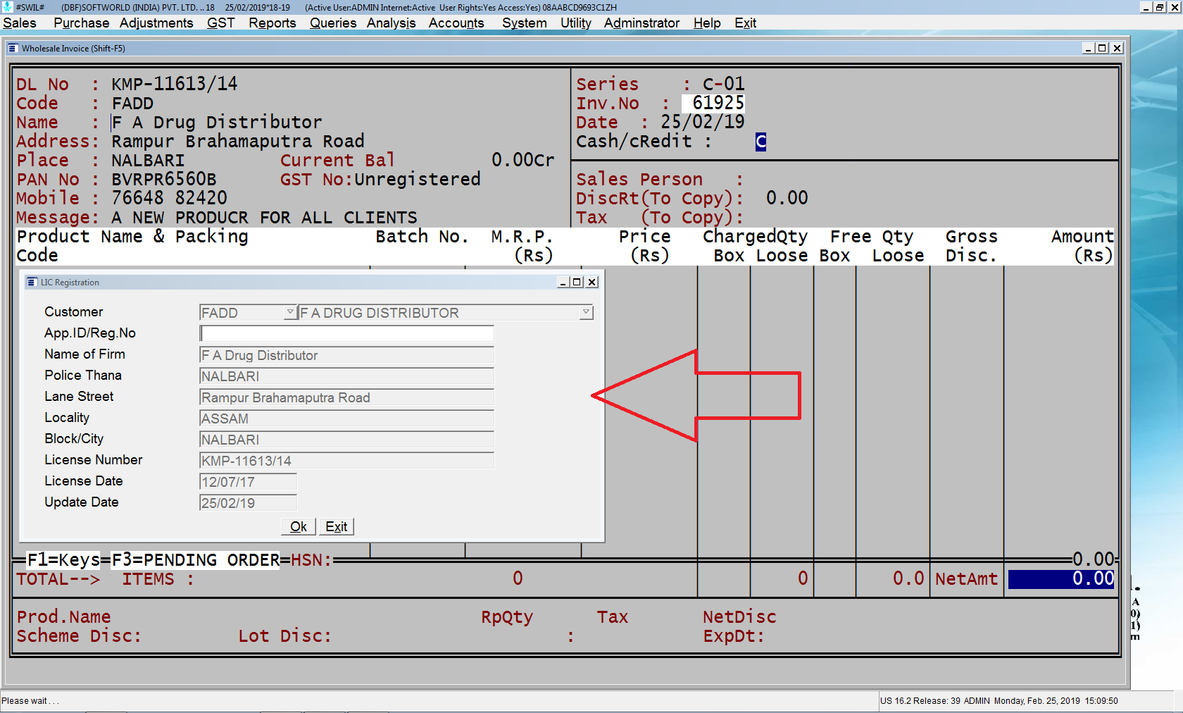Image resolution: width=1183 pixels, height=713 pixels.
Task: Click the Locality field showing ASSAM
Action: [347, 418]
